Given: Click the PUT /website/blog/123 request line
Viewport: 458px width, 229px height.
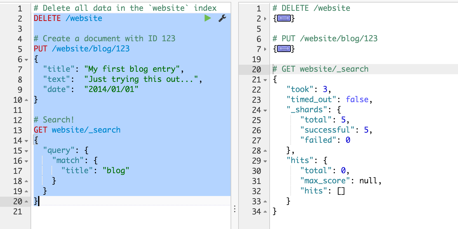Looking at the screenshot, I should point(82,49).
